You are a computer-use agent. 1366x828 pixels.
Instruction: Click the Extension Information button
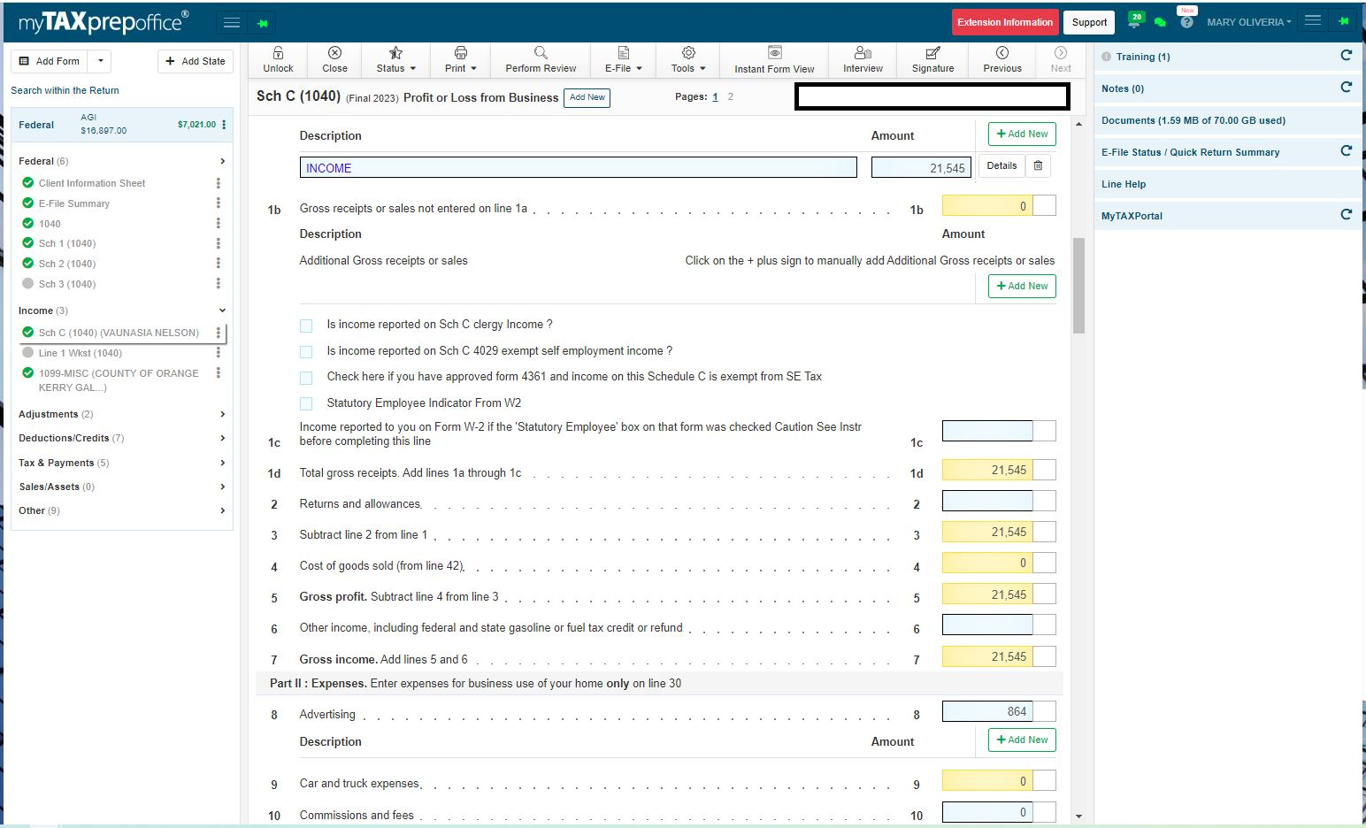tap(1005, 22)
